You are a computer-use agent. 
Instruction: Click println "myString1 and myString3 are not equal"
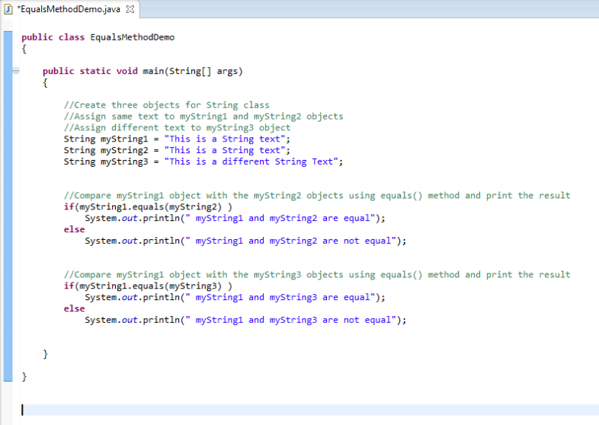245,320
